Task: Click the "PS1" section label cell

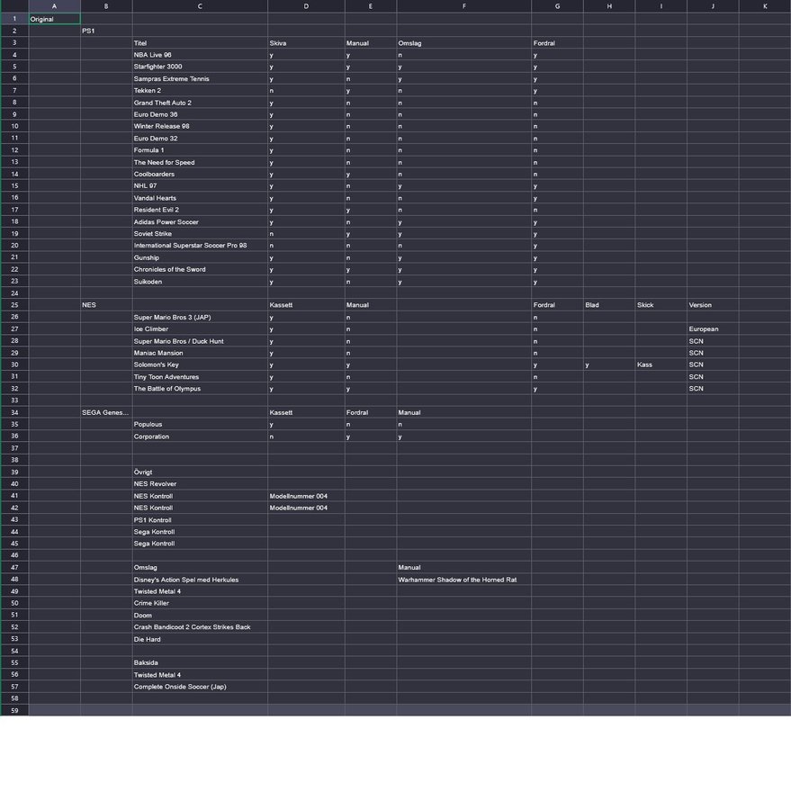Action: [106, 31]
